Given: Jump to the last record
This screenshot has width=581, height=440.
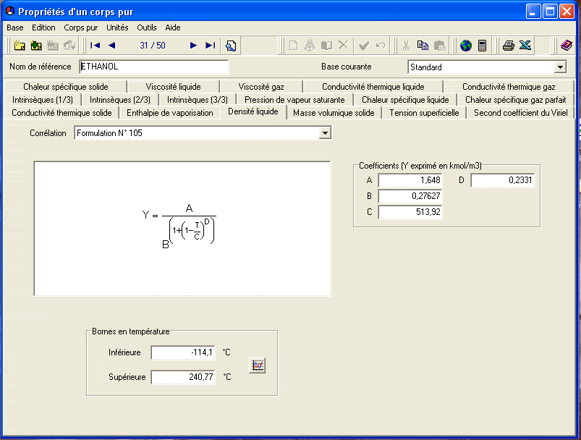Looking at the screenshot, I should click(x=210, y=46).
